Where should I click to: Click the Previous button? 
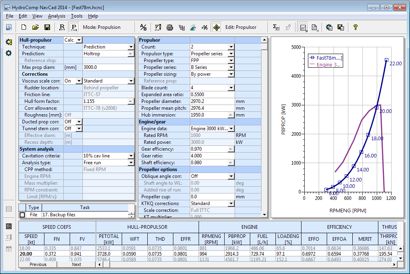[38, 264]
